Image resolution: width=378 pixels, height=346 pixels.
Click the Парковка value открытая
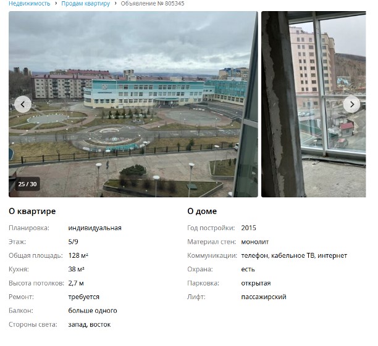(256, 283)
